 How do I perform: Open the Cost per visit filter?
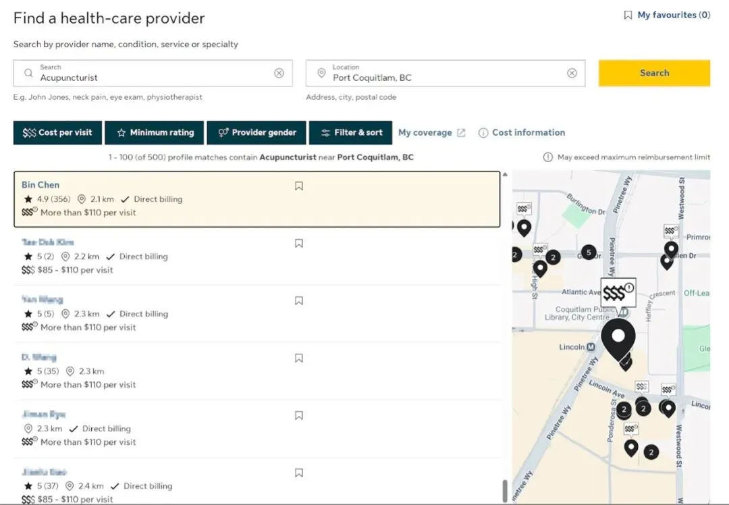click(57, 132)
